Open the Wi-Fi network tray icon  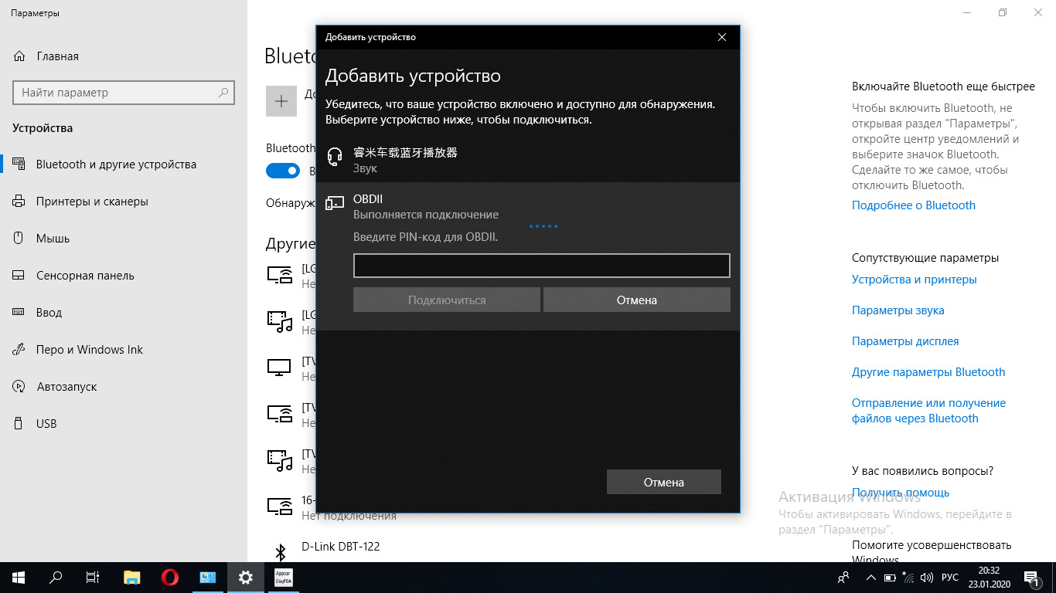point(908,577)
